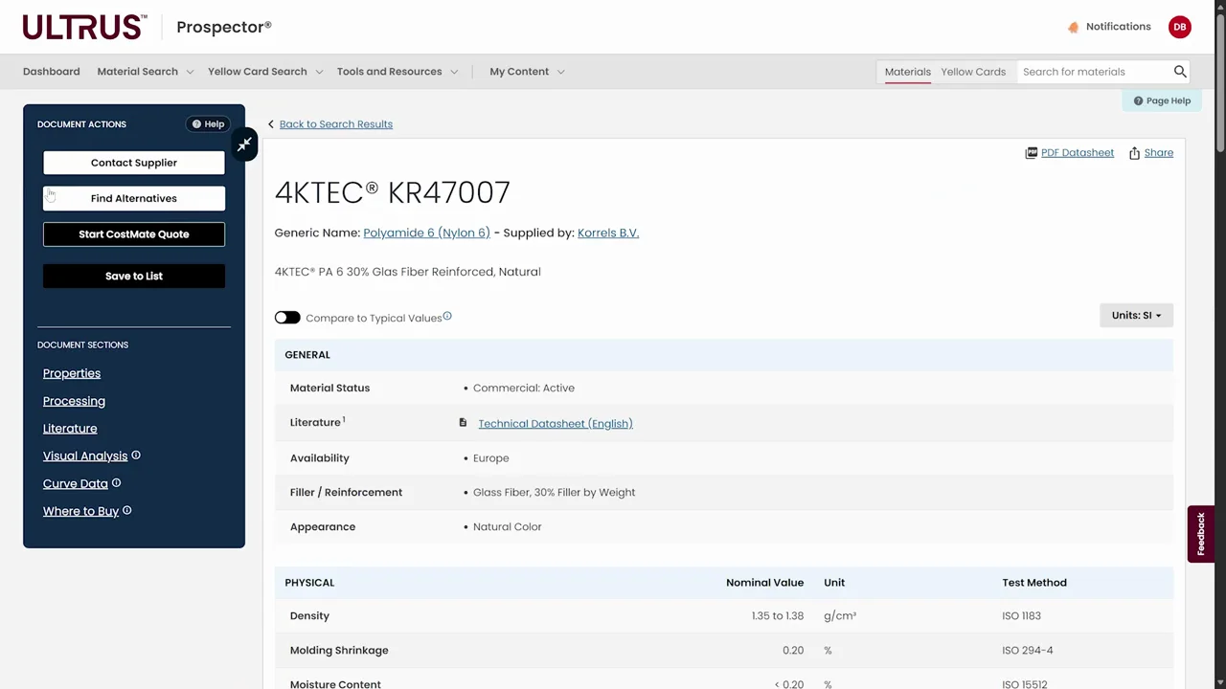Click the 1.35 to 1.38 density value
Image resolution: width=1226 pixels, height=689 pixels.
778,616
